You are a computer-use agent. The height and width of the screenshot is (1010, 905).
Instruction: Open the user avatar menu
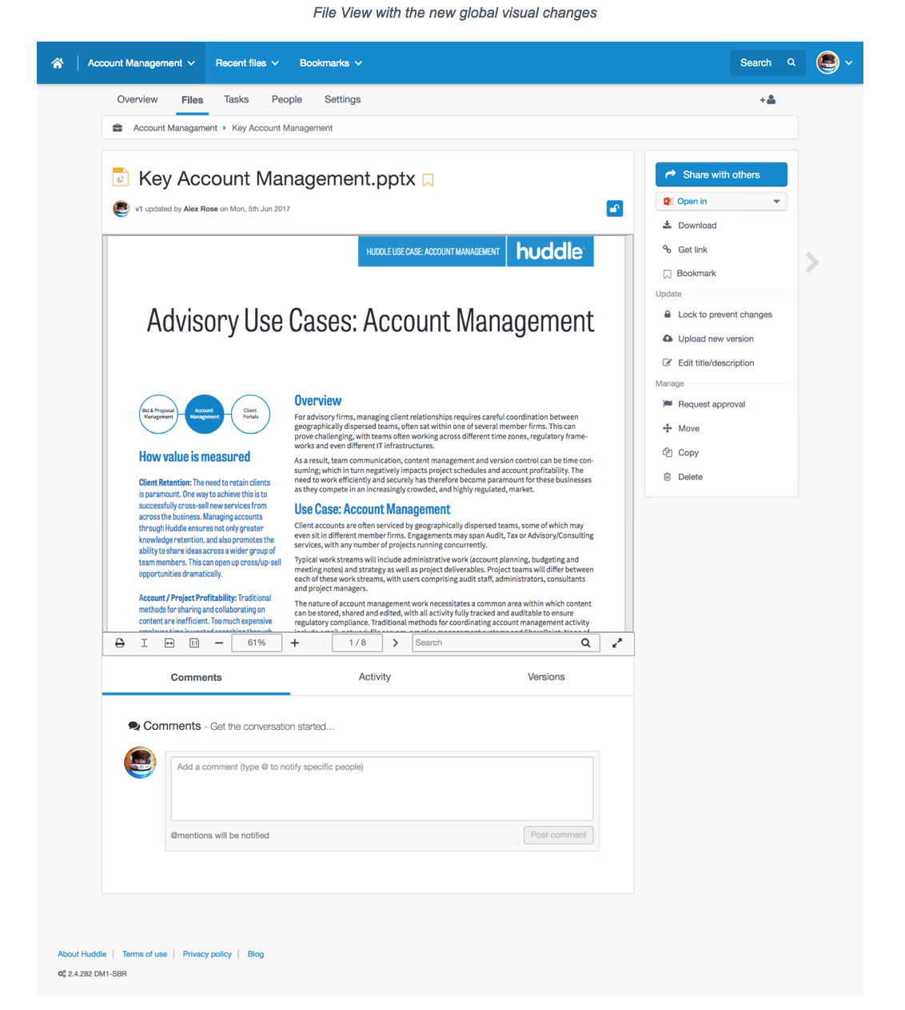834,62
